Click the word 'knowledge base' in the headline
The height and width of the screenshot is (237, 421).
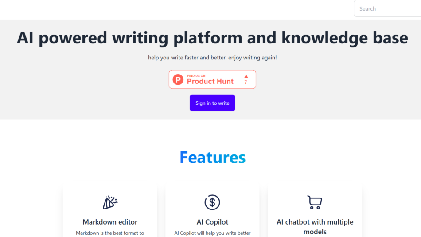click(x=345, y=38)
